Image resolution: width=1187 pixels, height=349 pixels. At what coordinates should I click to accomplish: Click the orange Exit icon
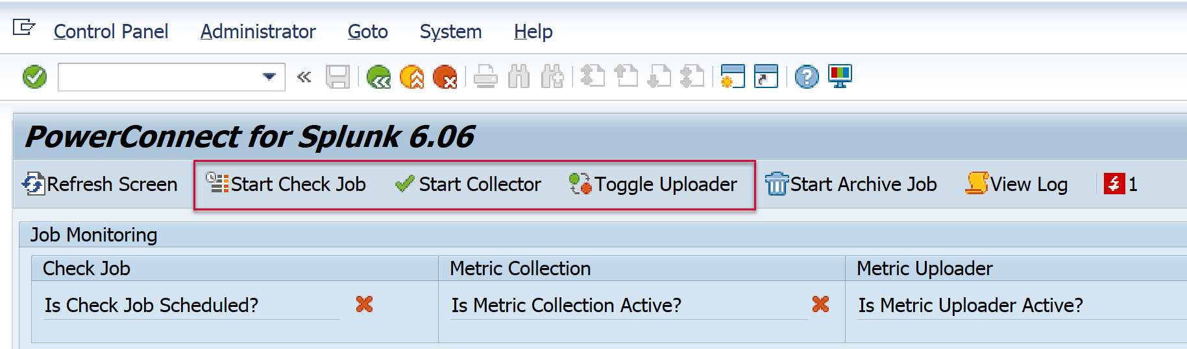pos(412,77)
